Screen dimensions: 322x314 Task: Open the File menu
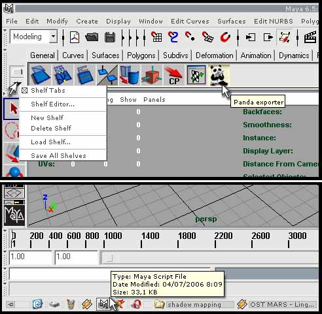click(x=12, y=22)
